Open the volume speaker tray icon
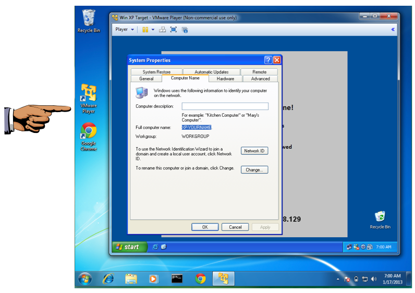 pos(373,279)
